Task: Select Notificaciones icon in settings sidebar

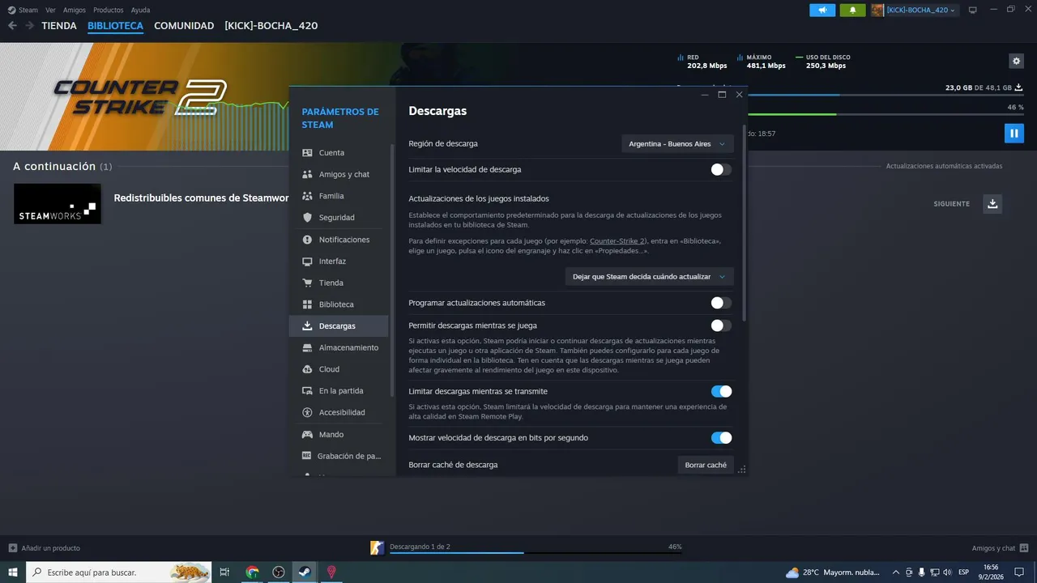Action: (x=307, y=240)
